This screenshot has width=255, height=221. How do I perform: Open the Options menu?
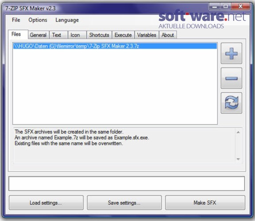(x=38, y=20)
